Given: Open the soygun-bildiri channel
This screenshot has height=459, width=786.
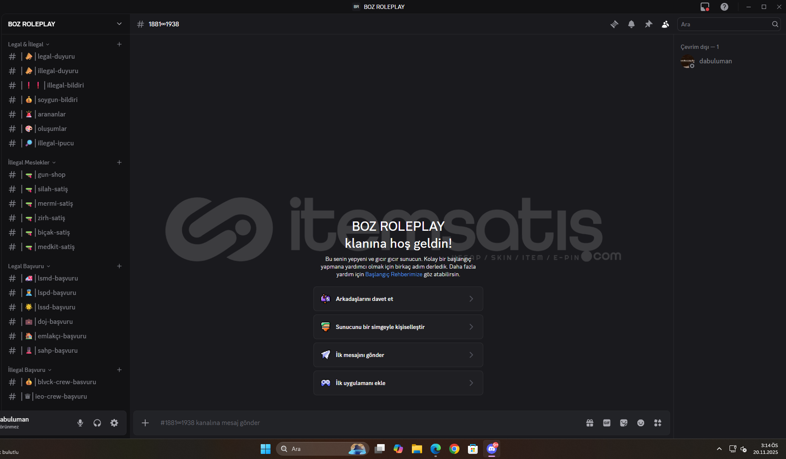Looking at the screenshot, I should [65, 100].
